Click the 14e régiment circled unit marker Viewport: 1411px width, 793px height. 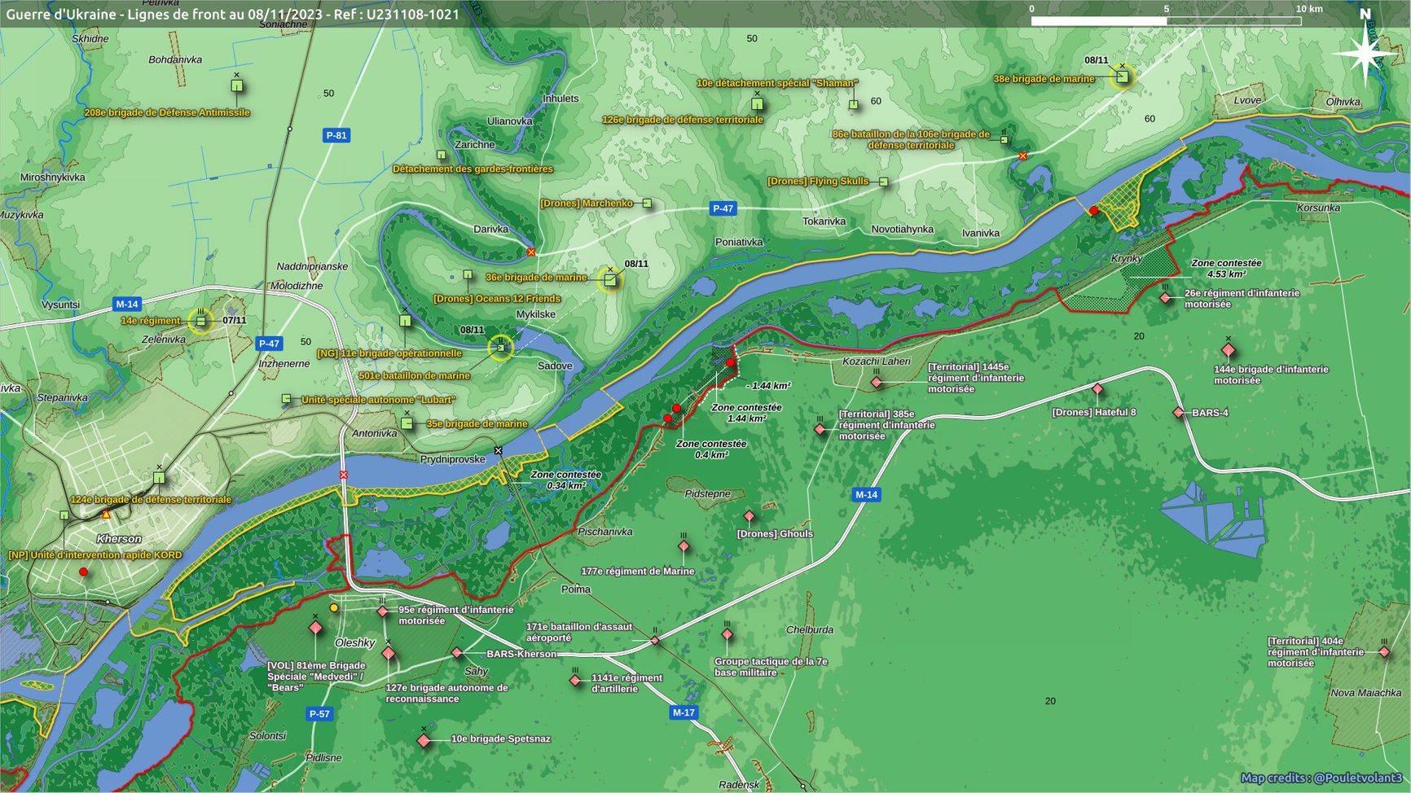click(x=200, y=321)
